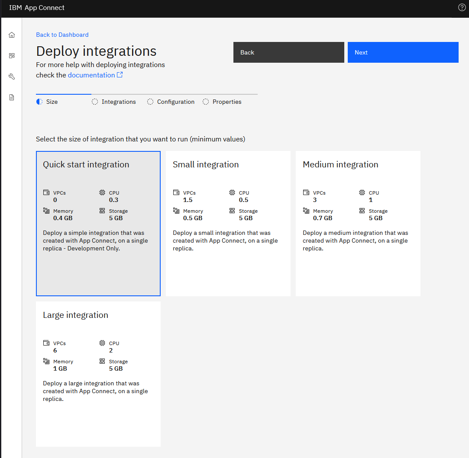Click VPCs icon in Medium integration card
This screenshot has width=469, height=458.
point(306,192)
